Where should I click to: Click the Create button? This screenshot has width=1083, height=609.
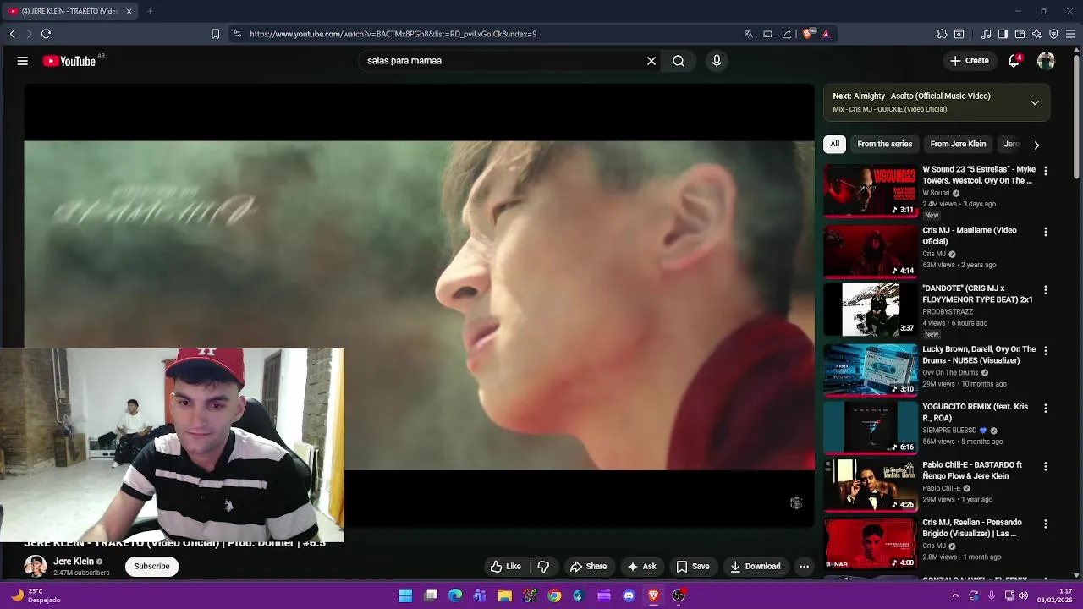[x=969, y=61]
